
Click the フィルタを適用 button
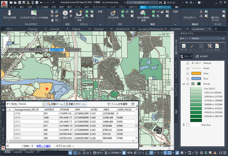pos(117,104)
